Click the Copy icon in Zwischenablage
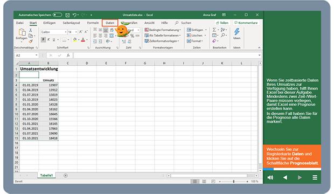The image size is (334, 194). (x=31, y=36)
